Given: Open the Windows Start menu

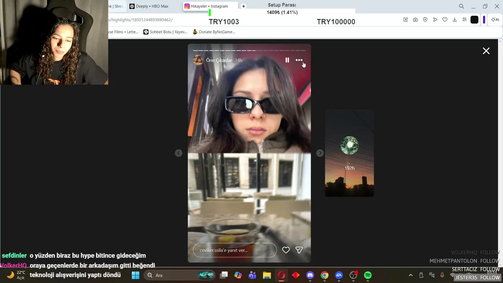Looking at the screenshot, I should (x=136, y=275).
